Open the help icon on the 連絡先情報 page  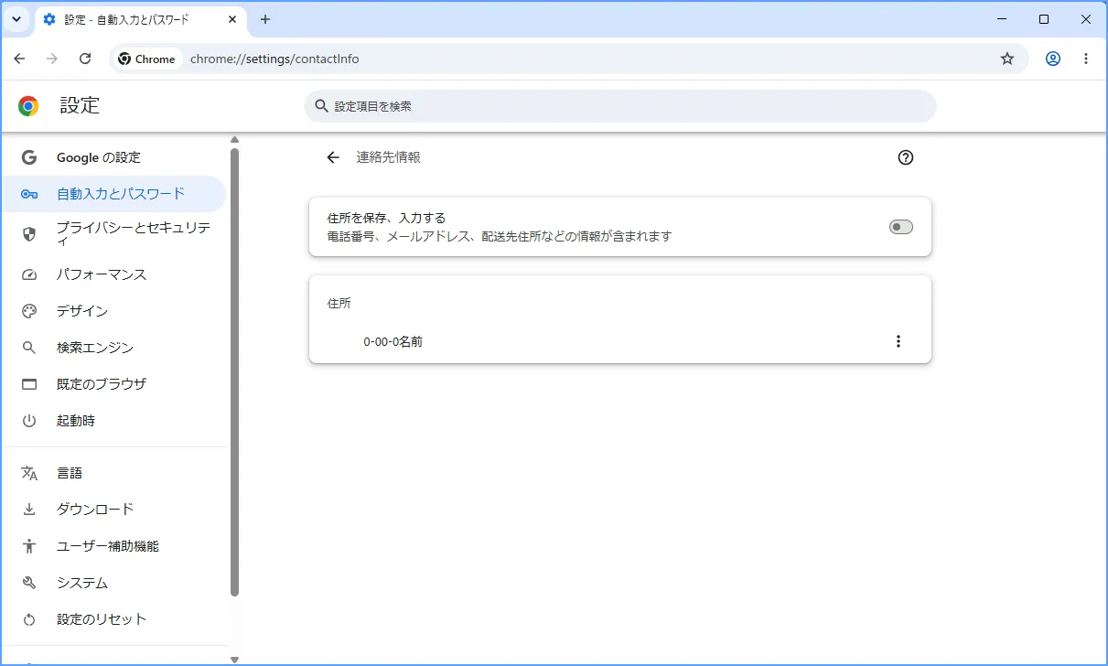(906, 157)
